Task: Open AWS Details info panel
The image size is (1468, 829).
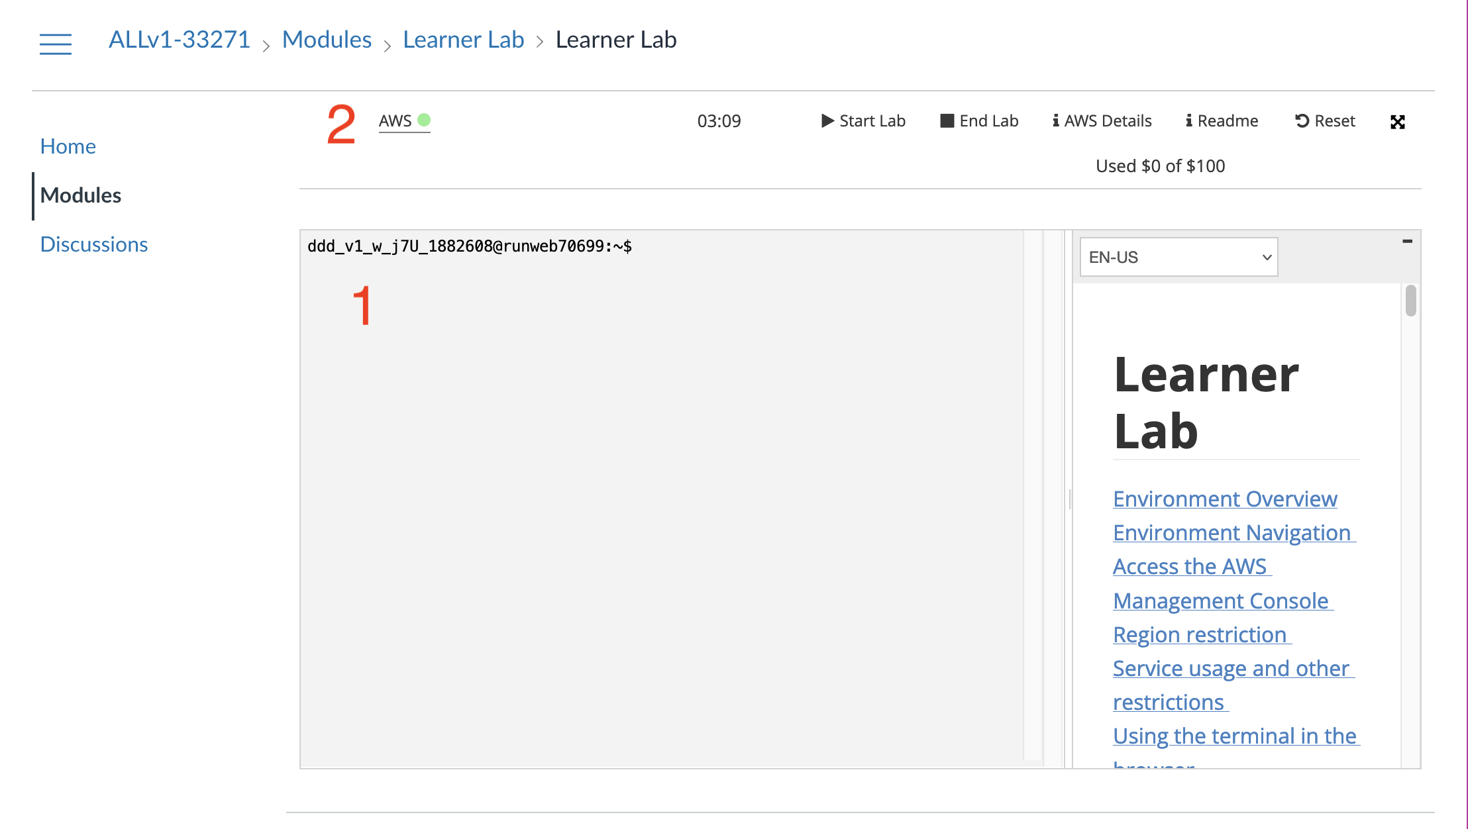Action: 1102,121
